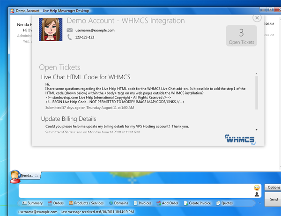Expand the toolbar overflow dropdown arrow
Viewport: 281px width, 216px height.
tap(260, 203)
